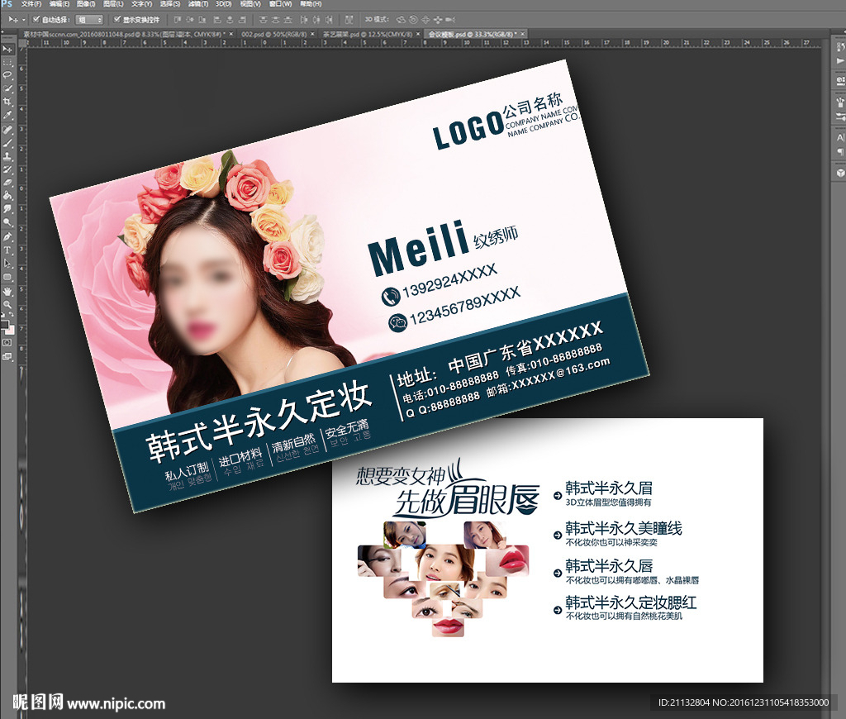
Task: Toggle Quick Mask mode icon
Action: 7,343
